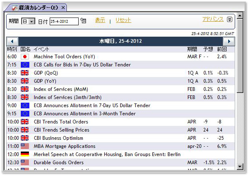Select MBA Mortgage Applications event
The width and height of the screenshot is (249, 176).
pyautogui.click(x=64, y=146)
